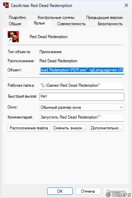Click the Red Dead Redemption shortcut icon
The width and height of the screenshot is (132, 198).
(13, 37)
